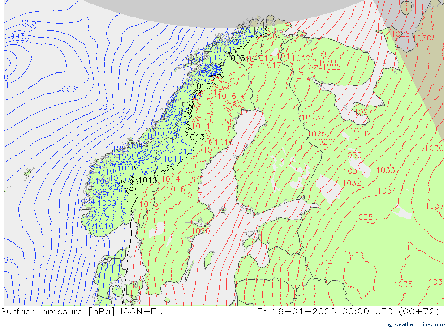Click the red 1028 isobar label
Screen dimensions: 448x328
click(x=400, y=34)
